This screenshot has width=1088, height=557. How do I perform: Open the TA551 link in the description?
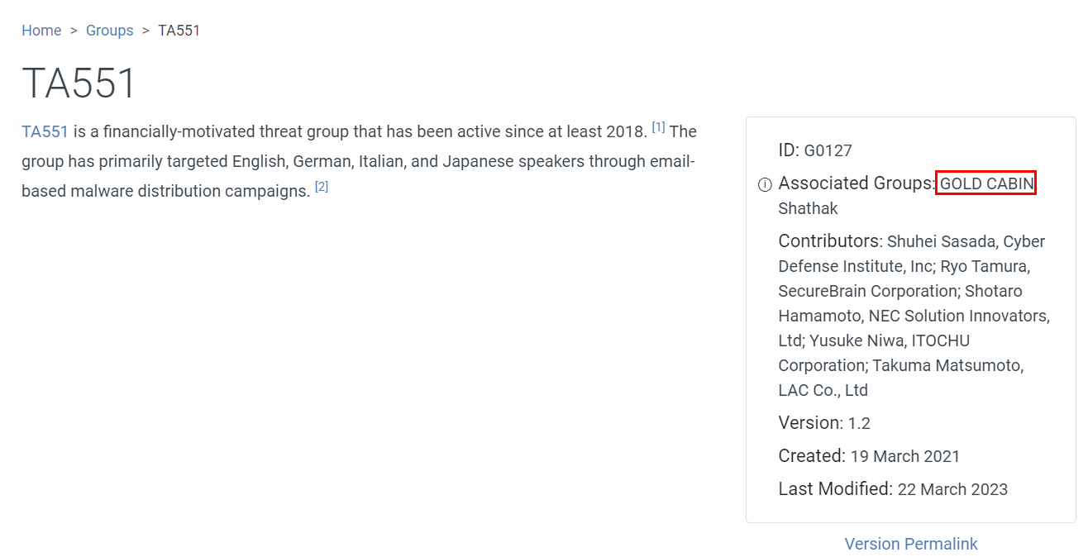point(45,131)
